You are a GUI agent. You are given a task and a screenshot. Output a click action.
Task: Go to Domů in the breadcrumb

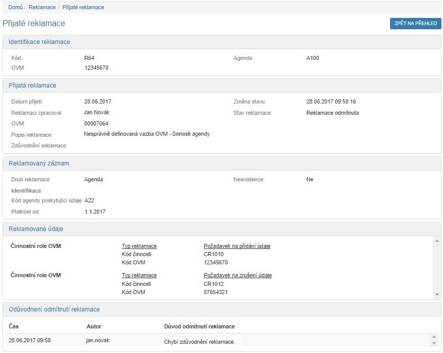15,8
